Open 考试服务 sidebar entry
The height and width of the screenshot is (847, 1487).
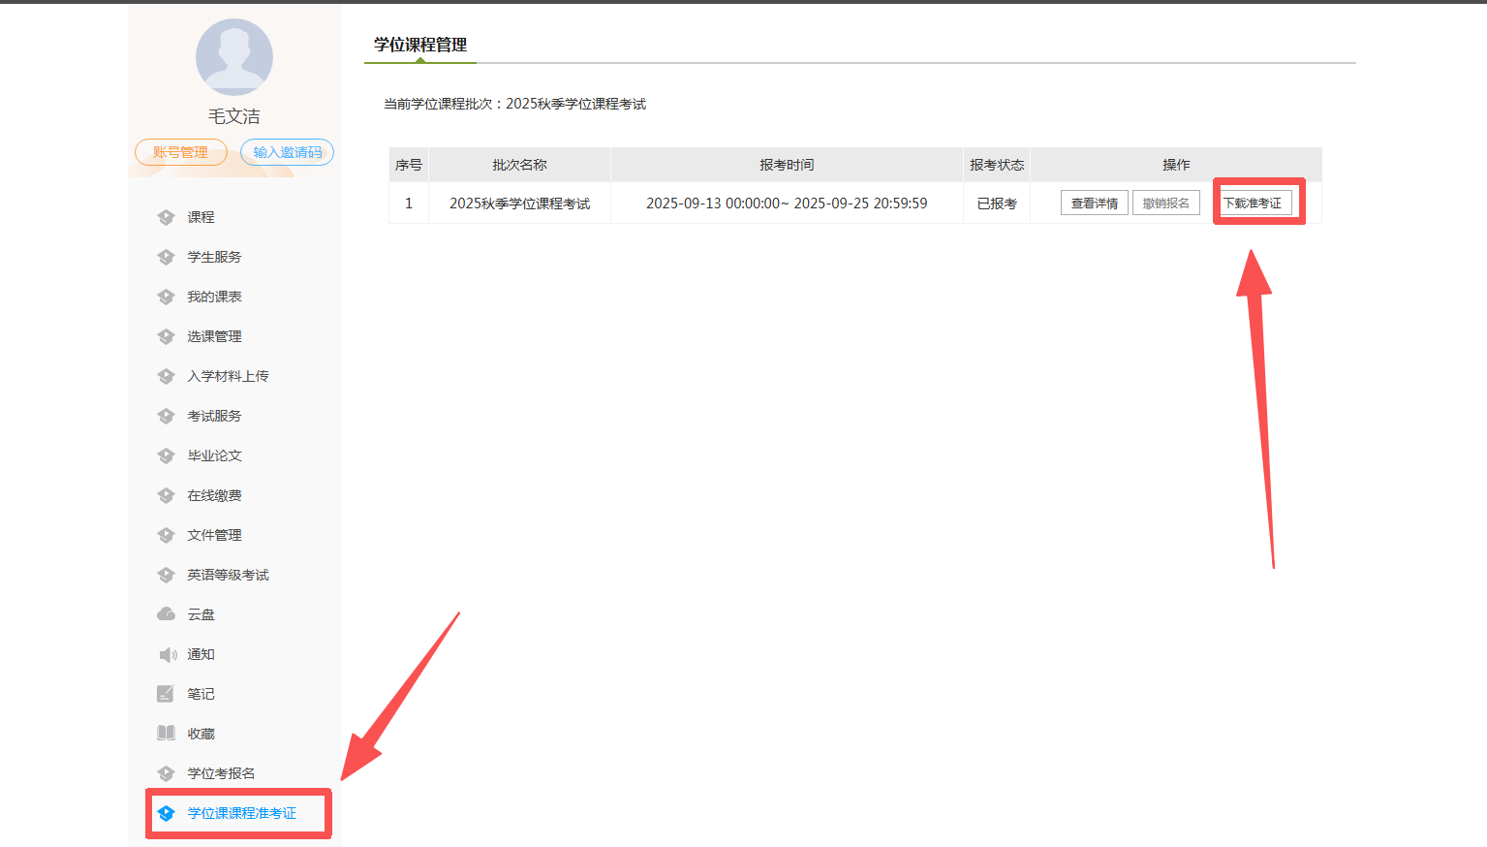click(x=214, y=416)
